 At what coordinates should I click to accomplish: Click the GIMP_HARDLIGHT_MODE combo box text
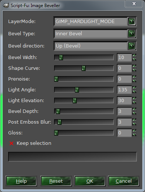[x=85, y=22]
